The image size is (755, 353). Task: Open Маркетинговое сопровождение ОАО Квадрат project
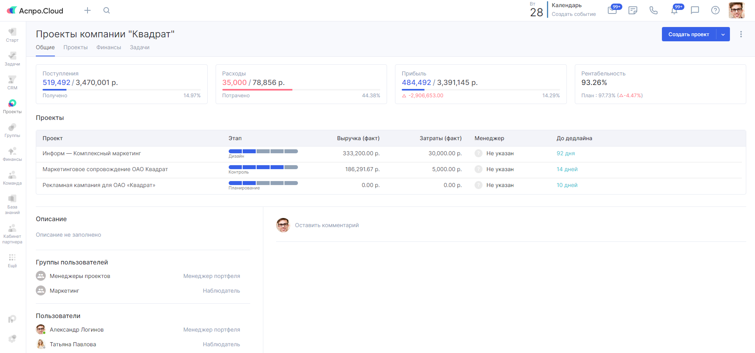click(x=105, y=169)
